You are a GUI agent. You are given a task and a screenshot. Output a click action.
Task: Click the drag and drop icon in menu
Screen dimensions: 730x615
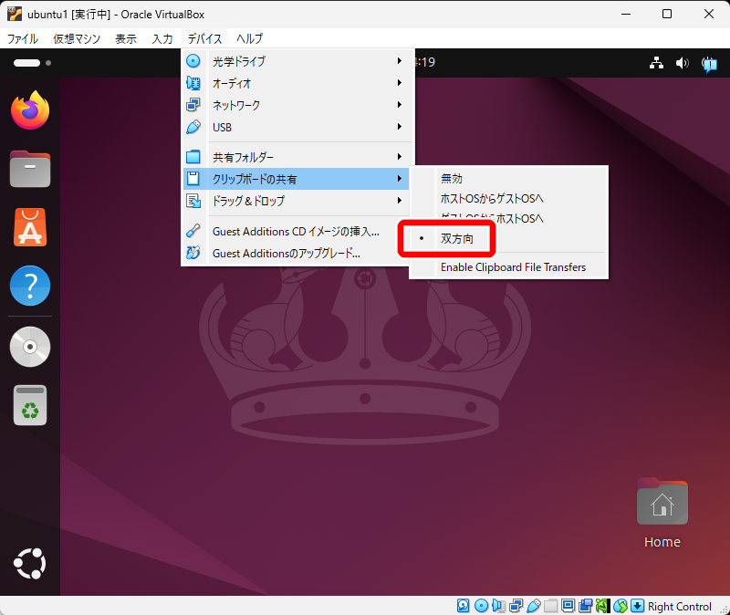193,201
